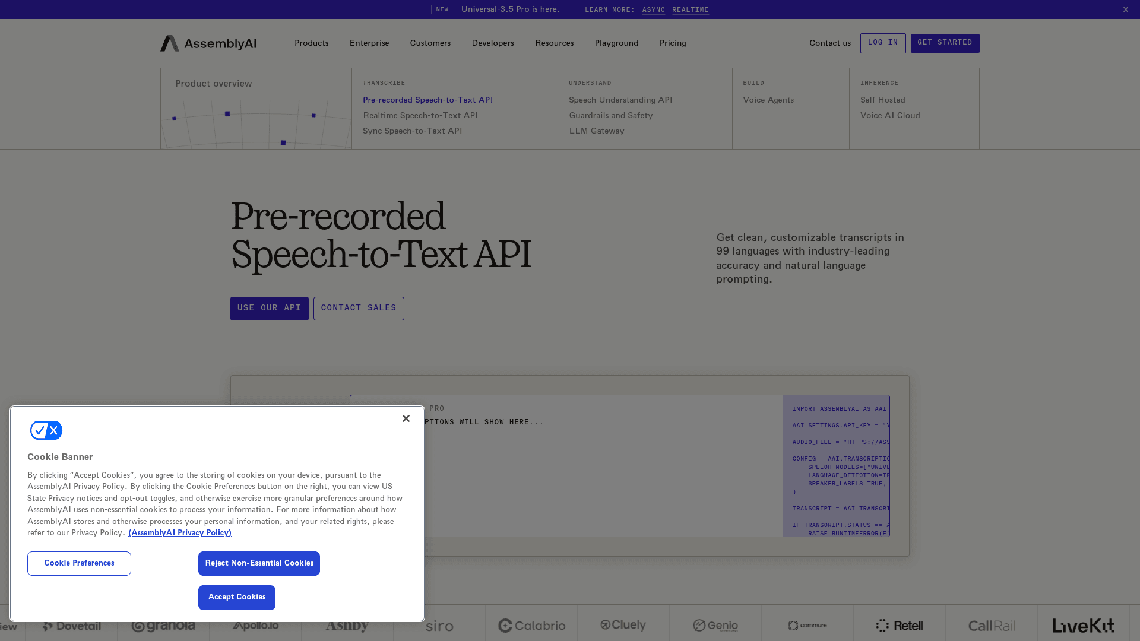Select Realtime Speech-to-Text API link
Screen dimensions: 1140x641
click(420, 116)
